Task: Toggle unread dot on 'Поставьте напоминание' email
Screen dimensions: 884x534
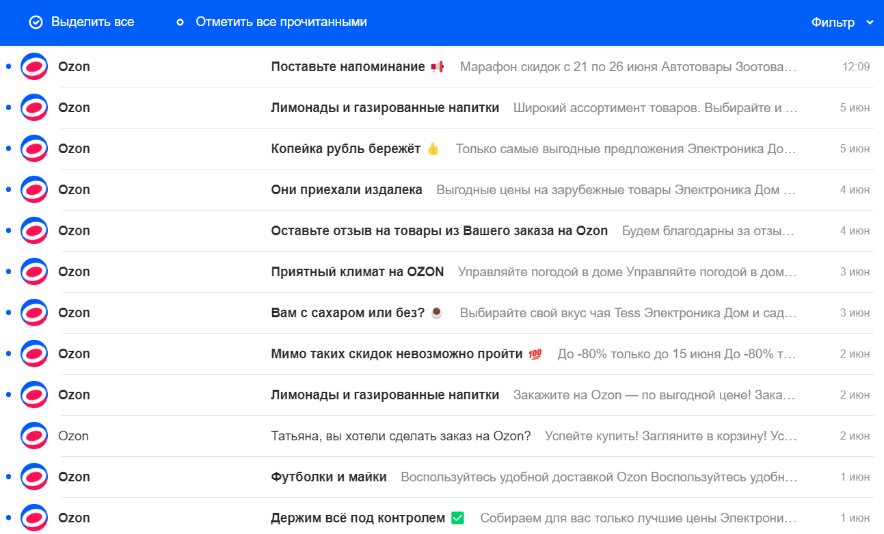Action: pyautogui.click(x=8, y=66)
